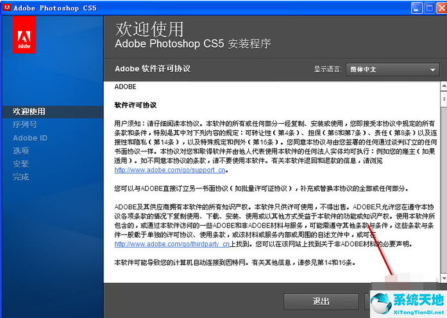
Task: Select the 完成 step in sidebar
Action: [x=21, y=177]
